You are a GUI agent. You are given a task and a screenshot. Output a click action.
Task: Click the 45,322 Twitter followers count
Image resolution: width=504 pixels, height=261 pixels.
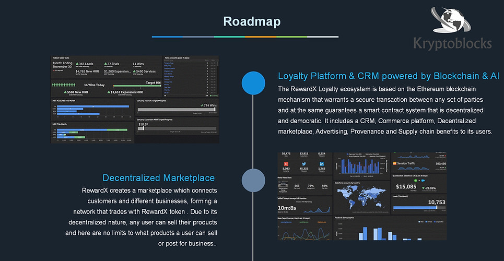coord(304,169)
